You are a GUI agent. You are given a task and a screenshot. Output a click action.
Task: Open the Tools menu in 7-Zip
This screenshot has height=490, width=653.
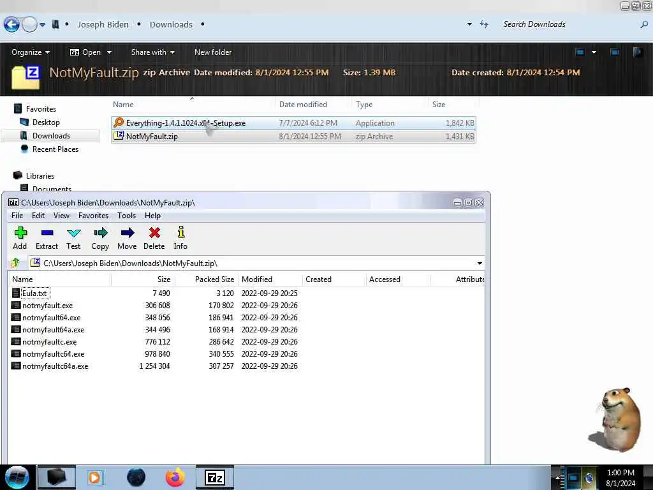coord(127,216)
